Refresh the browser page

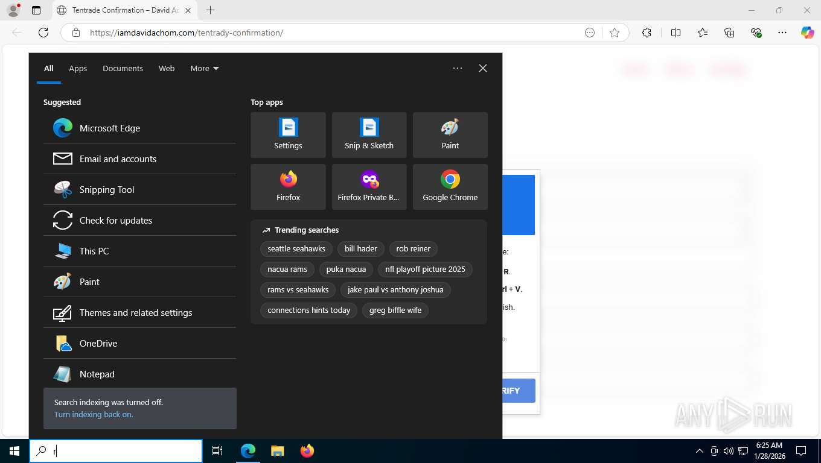pyautogui.click(x=43, y=33)
